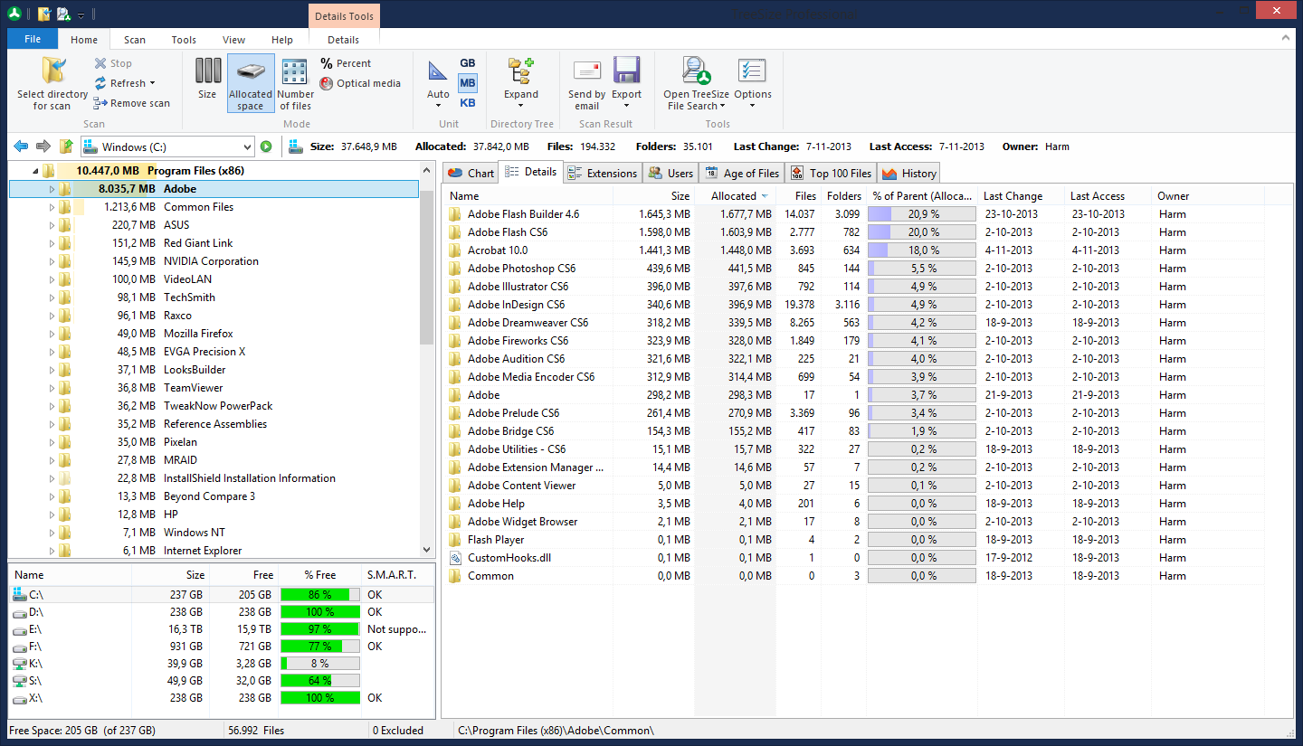The image size is (1303, 746).
Task: Click the Optical media icon
Action: click(x=327, y=83)
